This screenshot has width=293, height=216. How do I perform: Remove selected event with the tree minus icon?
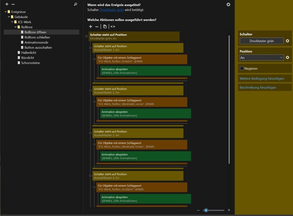(13, 4)
